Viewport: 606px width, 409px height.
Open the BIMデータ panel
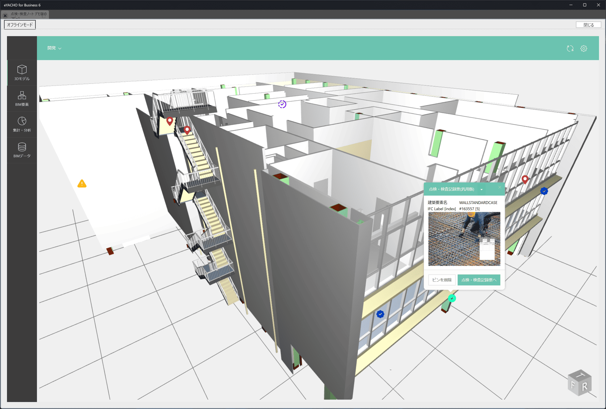pyautogui.click(x=22, y=150)
